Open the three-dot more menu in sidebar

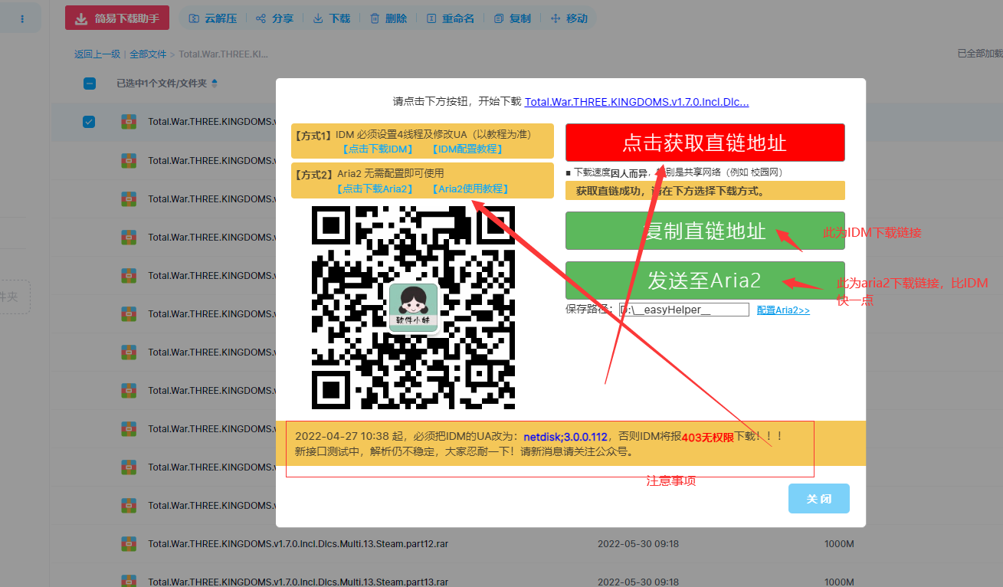point(21,18)
